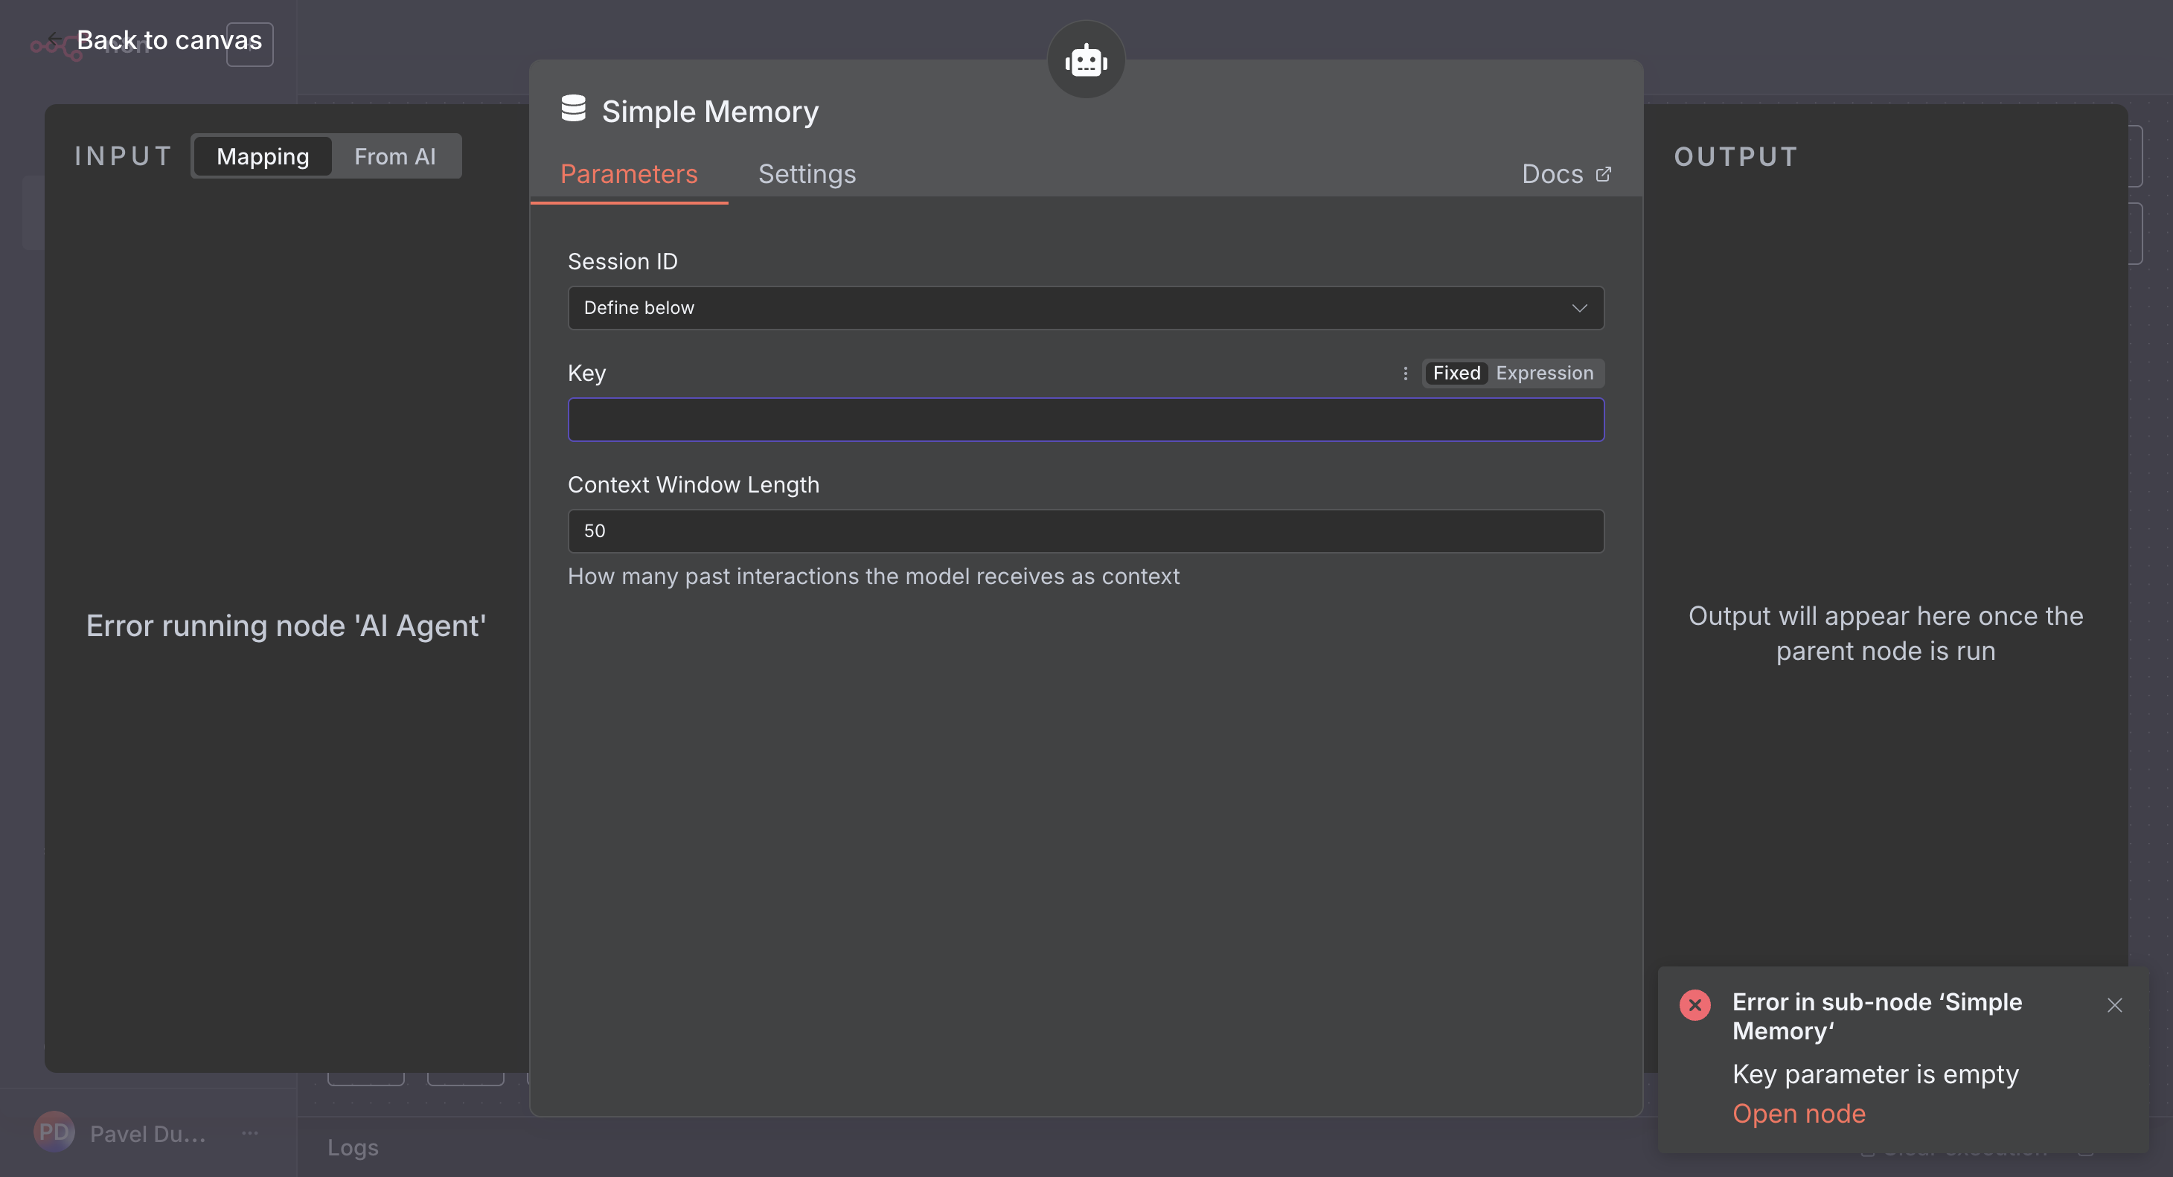Click inside the empty Key input field
The width and height of the screenshot is (2173, 1177).
tap(1086, 420)
